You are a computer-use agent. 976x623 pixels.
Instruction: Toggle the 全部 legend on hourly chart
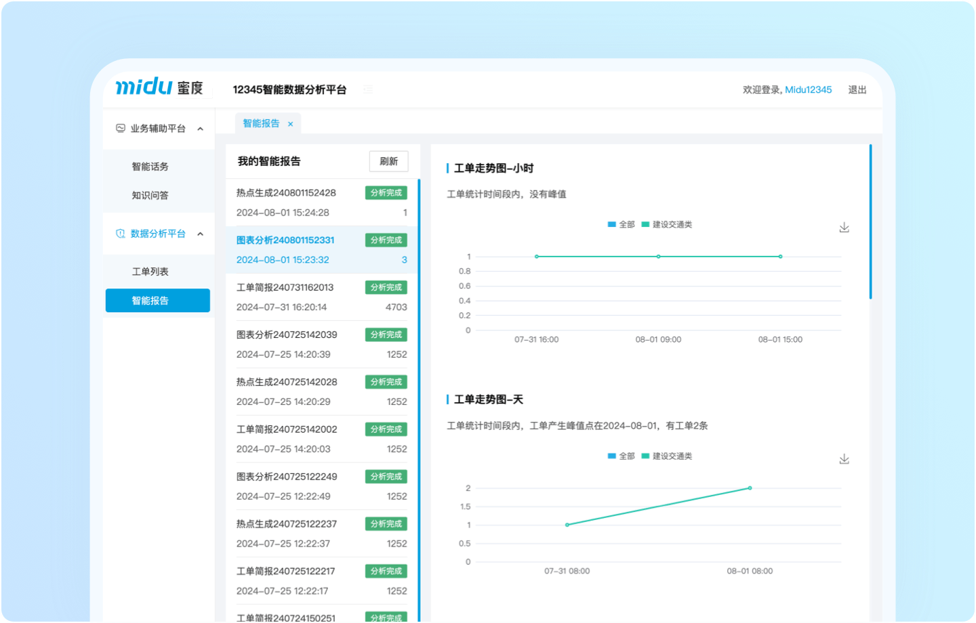coord(622,224)
